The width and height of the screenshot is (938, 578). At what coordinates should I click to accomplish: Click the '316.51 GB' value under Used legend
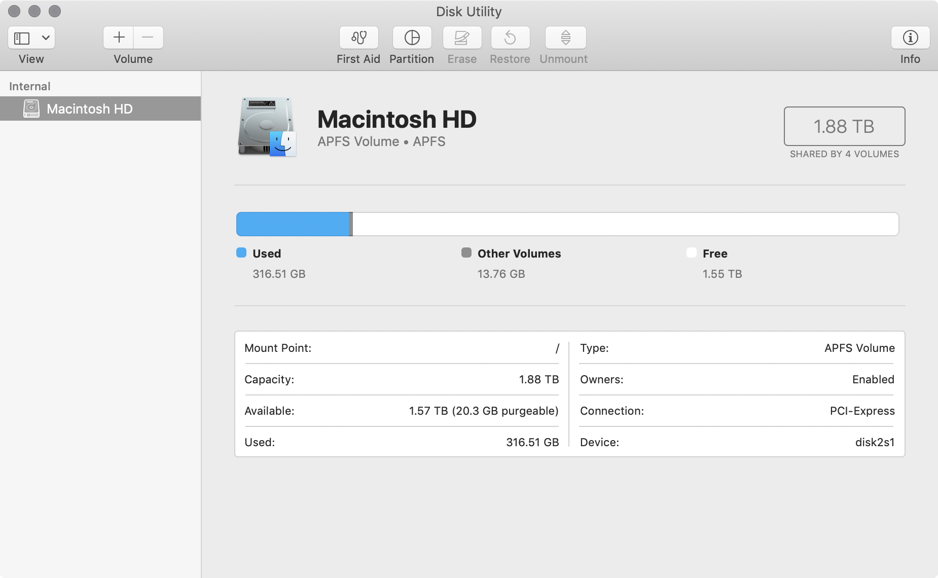click(x=279, y=274)
